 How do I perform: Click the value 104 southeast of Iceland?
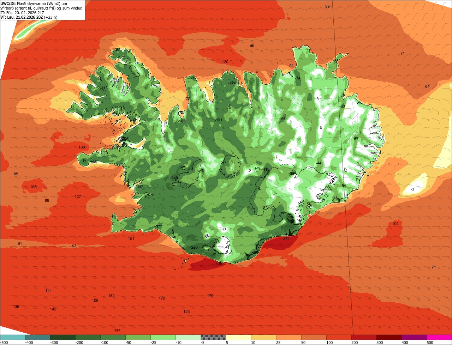point(395,224)
